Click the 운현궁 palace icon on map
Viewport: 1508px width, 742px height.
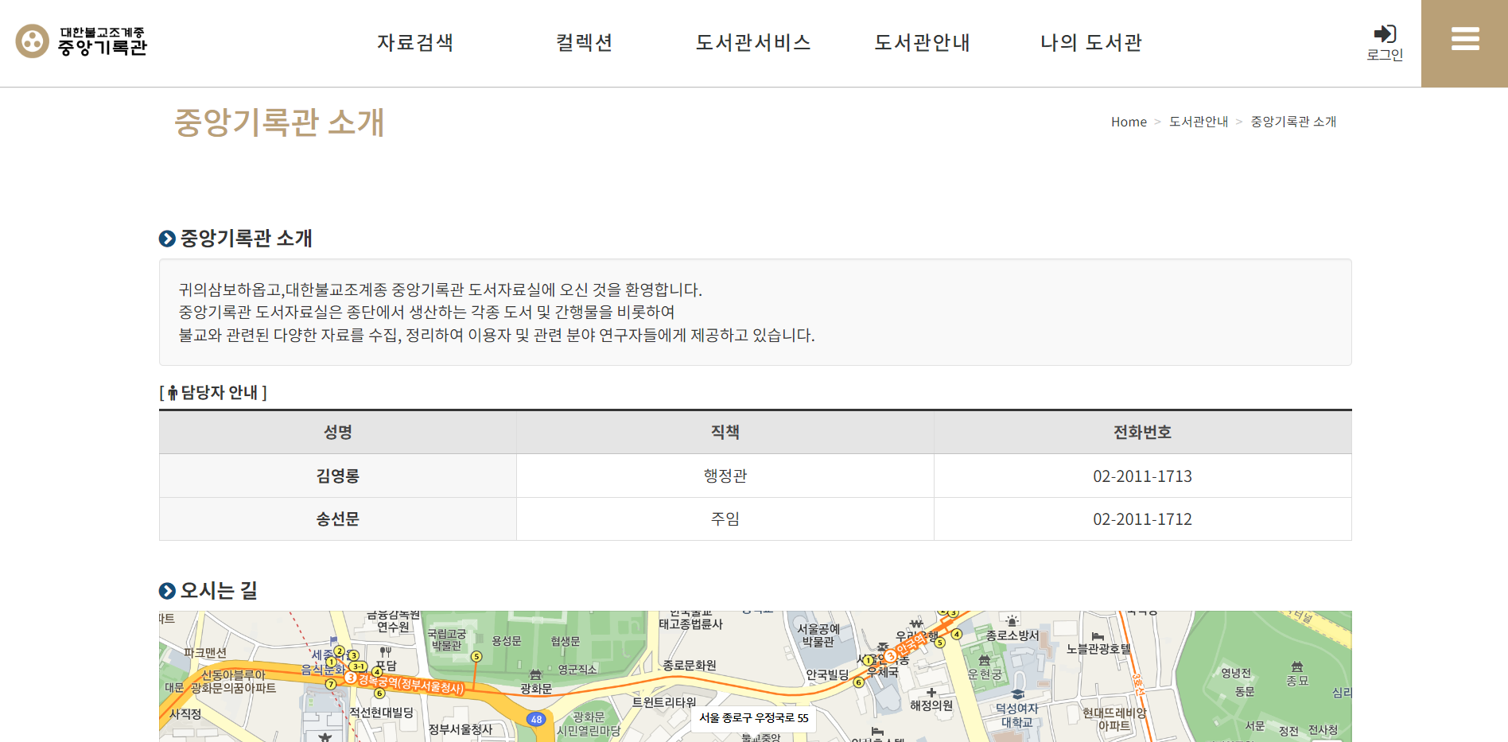(984, 660)
